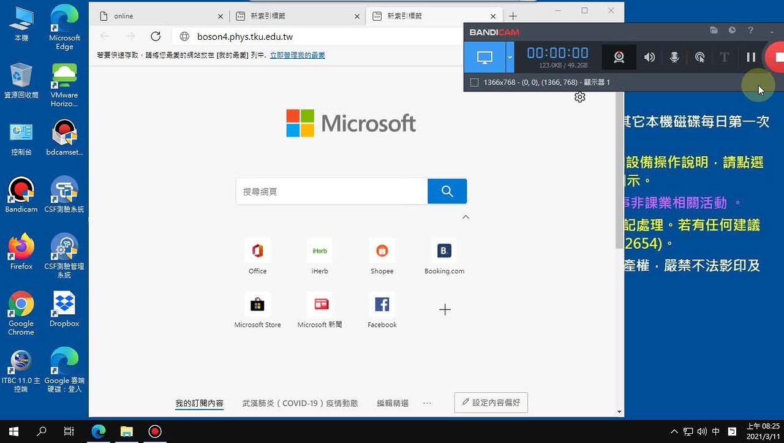
Task: Open Booking.com quick link tile
Action: click(x=444, y=256)
